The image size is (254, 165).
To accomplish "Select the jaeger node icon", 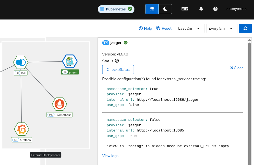I will coord(70,61).
